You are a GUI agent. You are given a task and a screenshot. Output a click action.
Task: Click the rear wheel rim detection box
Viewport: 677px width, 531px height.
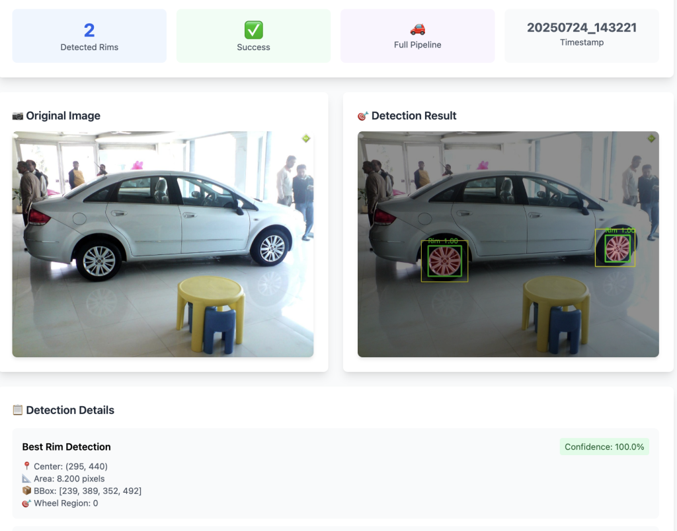pyautogui.click(x=445, y=261)
